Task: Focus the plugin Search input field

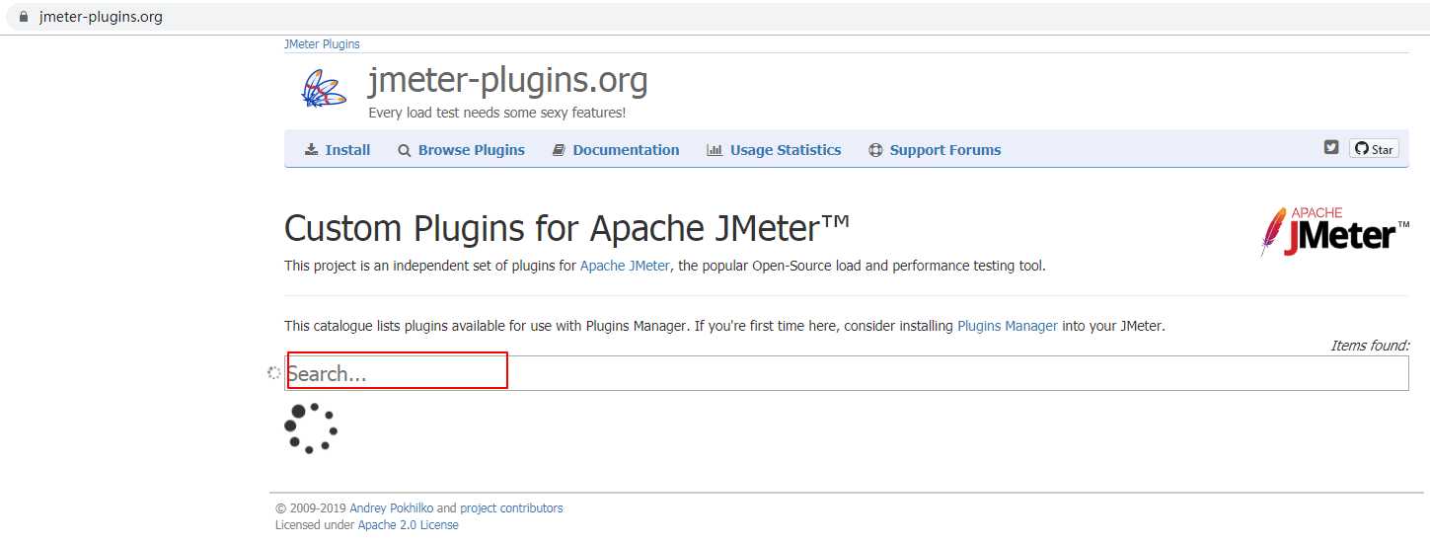Action: [x=847, y=373]
